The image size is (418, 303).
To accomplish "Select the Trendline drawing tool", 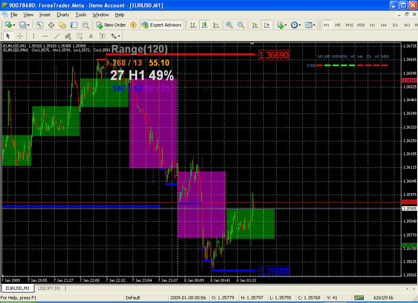I will [56, 36].
